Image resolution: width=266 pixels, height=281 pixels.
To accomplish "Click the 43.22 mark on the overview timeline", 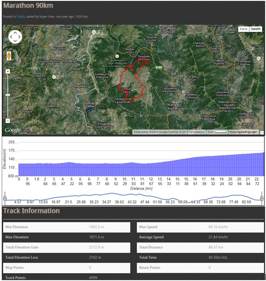I will [x=132, y=202].
